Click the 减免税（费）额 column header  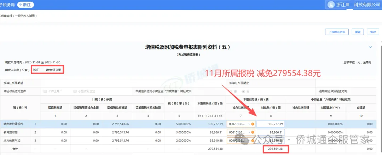point(271,107)
